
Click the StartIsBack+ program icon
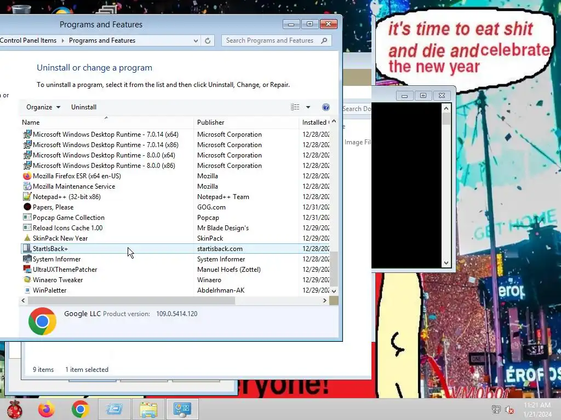(27, 248)
